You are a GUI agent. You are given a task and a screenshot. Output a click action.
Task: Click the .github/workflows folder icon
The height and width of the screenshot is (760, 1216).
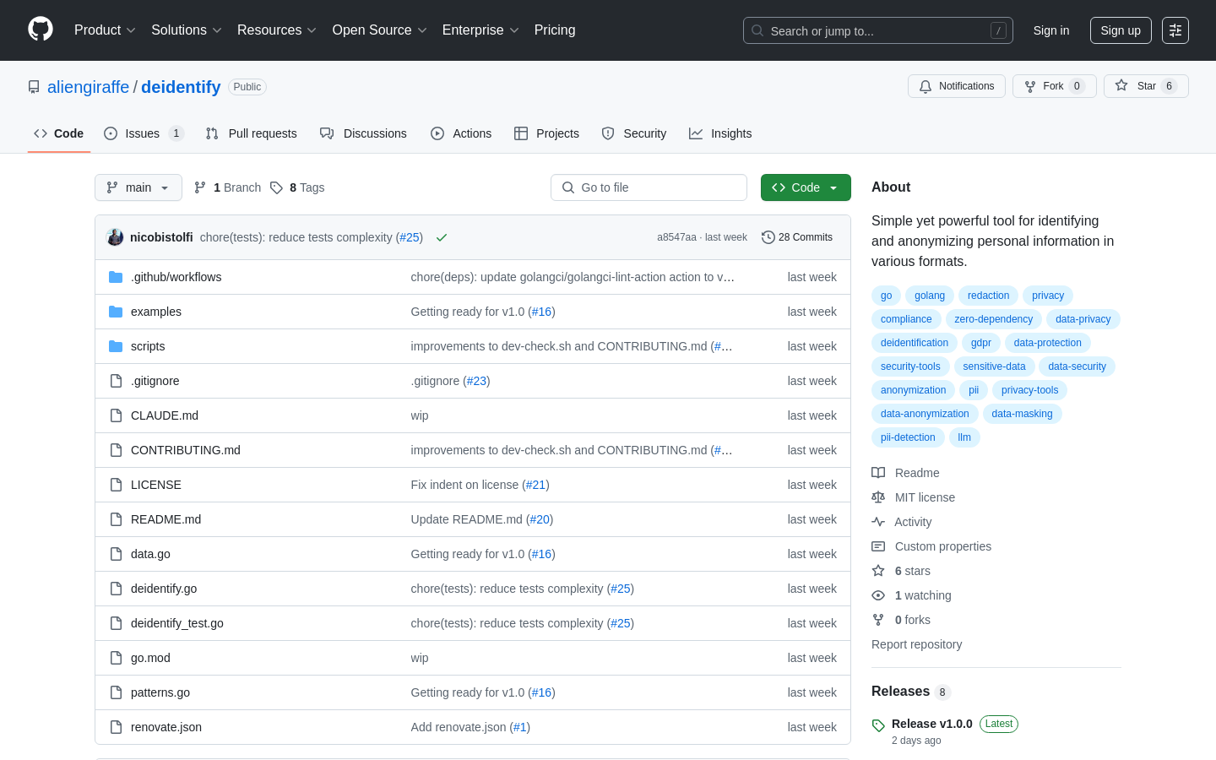[116, 277]
